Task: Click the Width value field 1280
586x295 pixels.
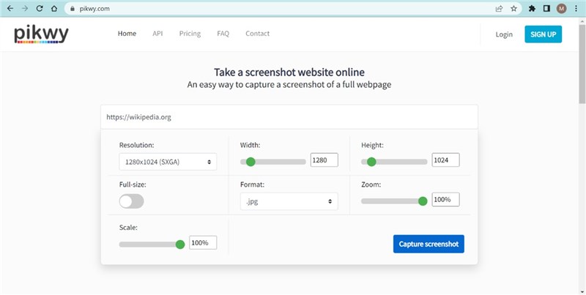Action: point(324,160)
